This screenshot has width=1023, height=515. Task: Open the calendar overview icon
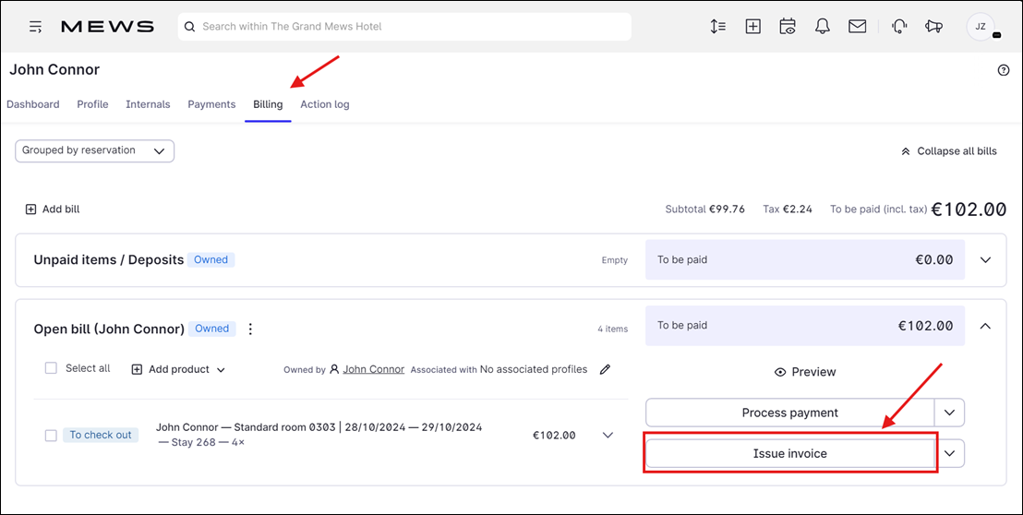[788, 27]
